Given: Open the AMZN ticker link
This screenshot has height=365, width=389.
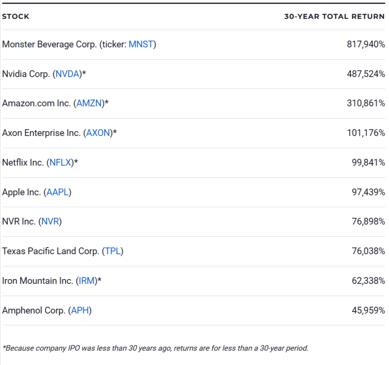Looking at the screenshot, I should coord(89,103).
